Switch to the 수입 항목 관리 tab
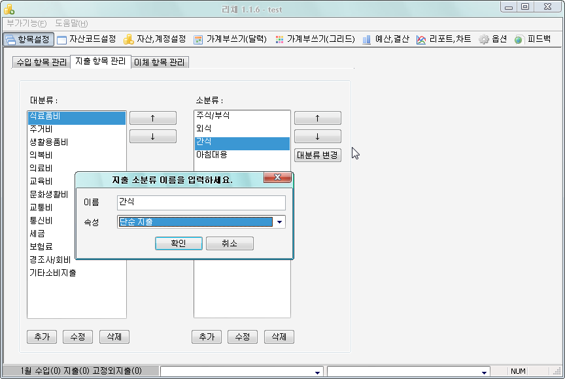This screenshot has height=379, width=565. point(41,63)
